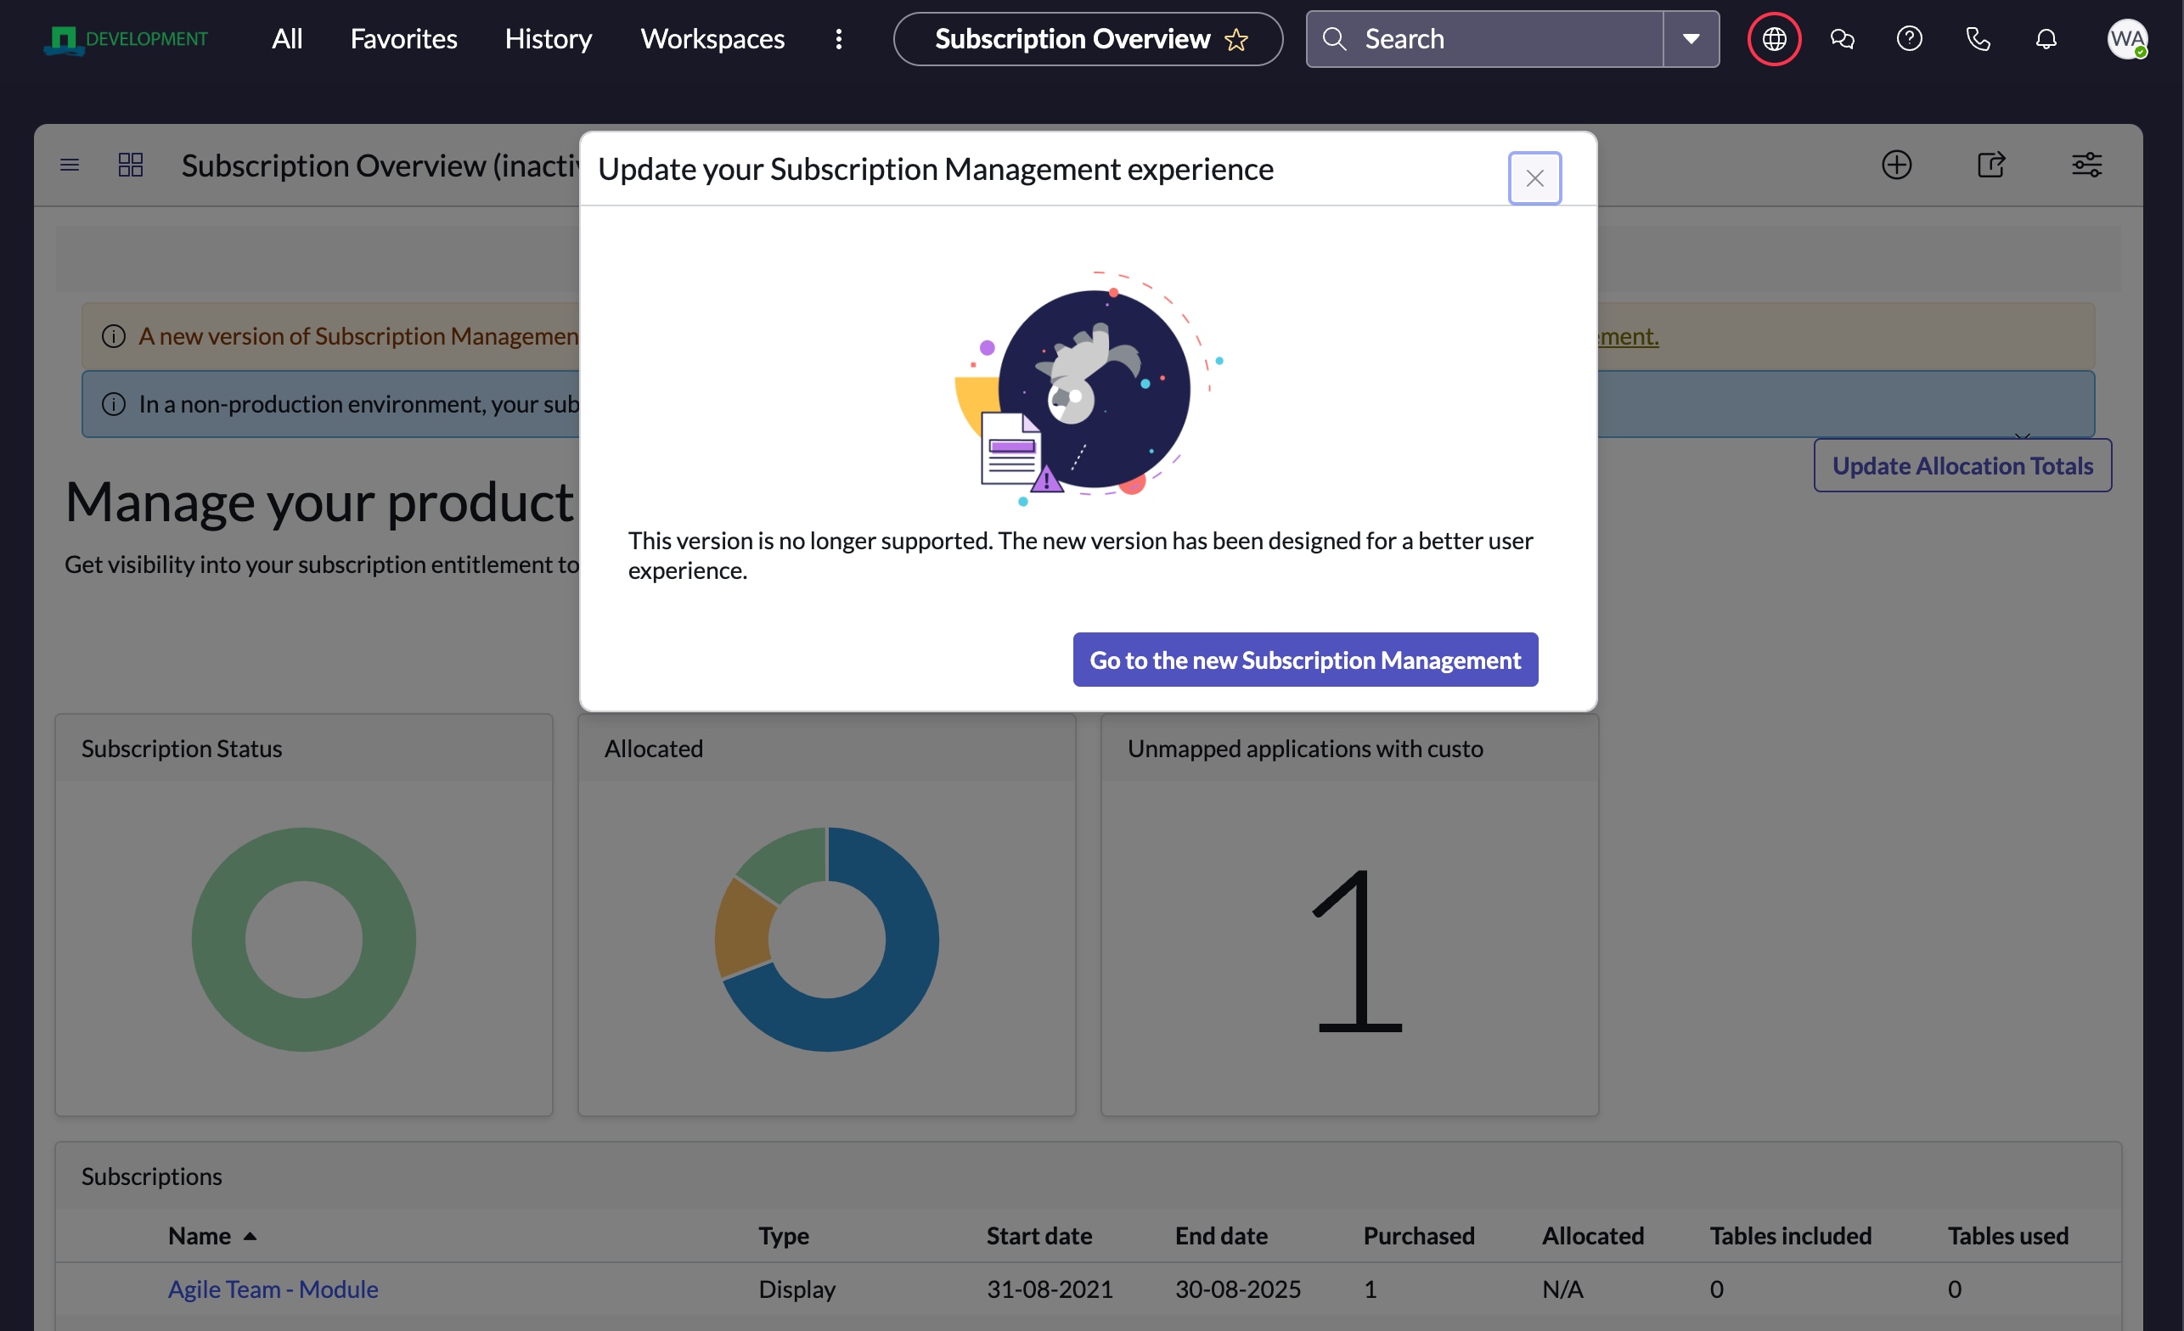Screen dimensions: 2184x1331
Task: Click the Unmapped applications widget title
Action: [x=1305, y=749]
